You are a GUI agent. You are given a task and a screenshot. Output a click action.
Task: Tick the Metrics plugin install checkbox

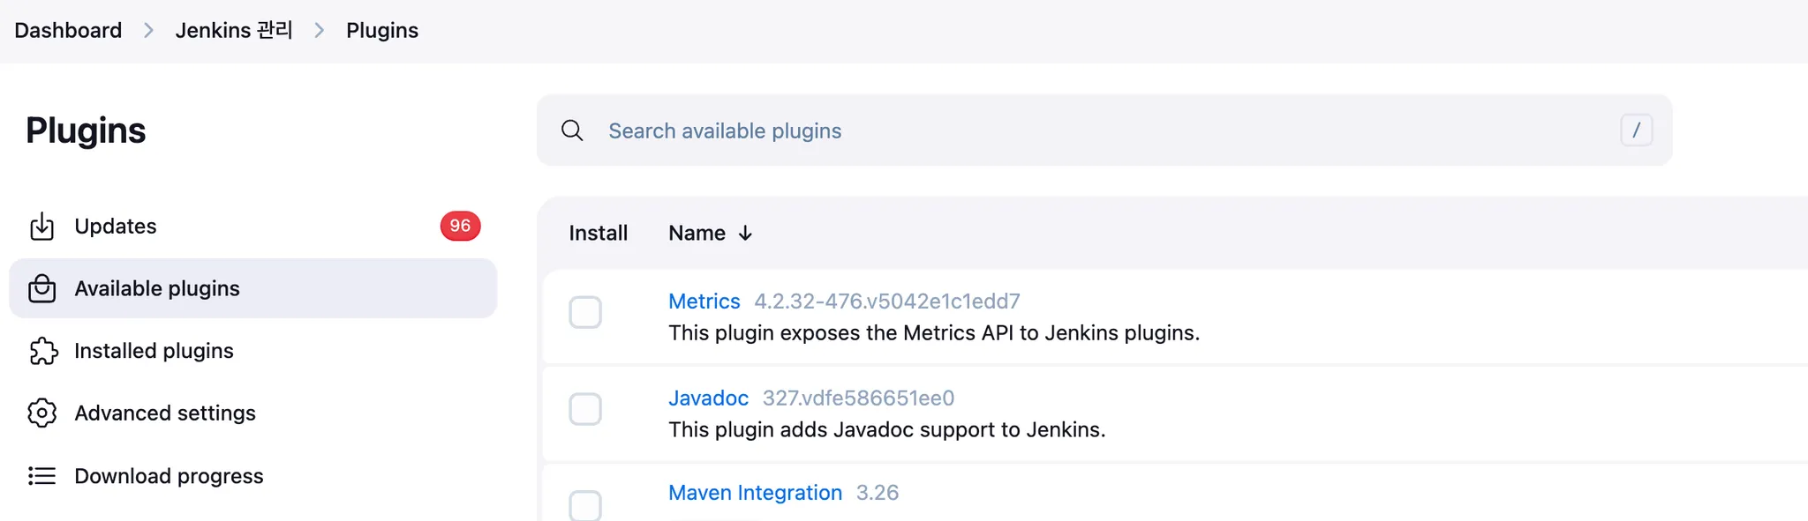[585, 312]
